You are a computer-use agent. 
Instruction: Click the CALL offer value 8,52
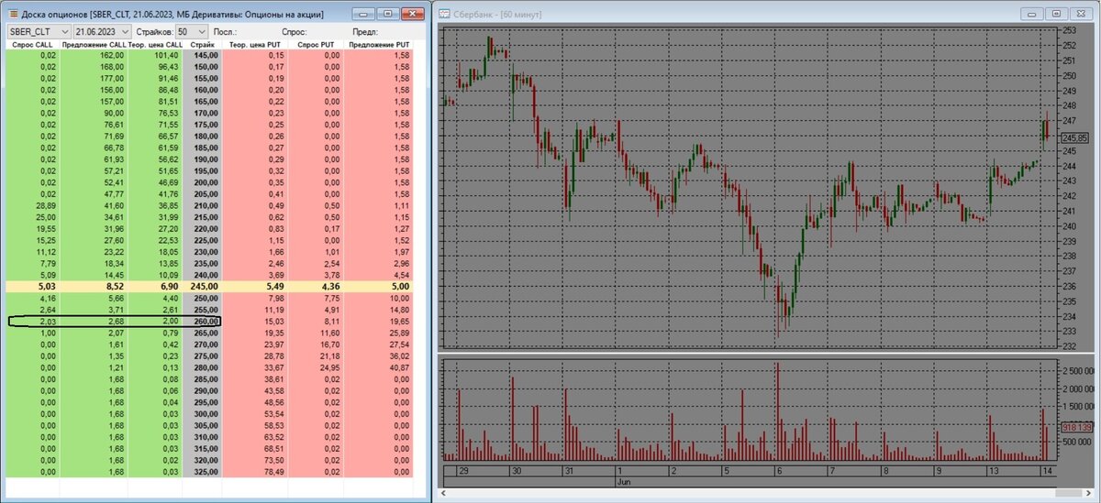(x=113, y=286)
